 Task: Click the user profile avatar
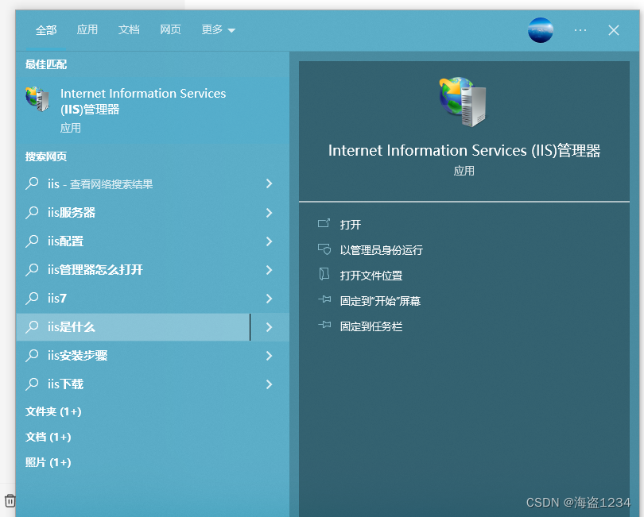point(541,30)
